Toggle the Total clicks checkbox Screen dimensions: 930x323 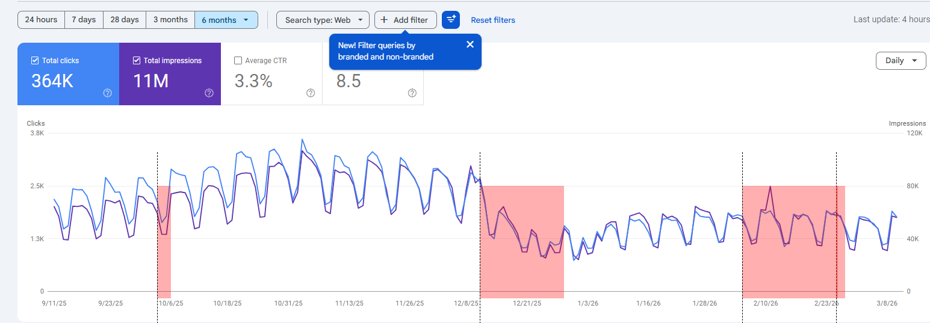(x=35, y=61)
